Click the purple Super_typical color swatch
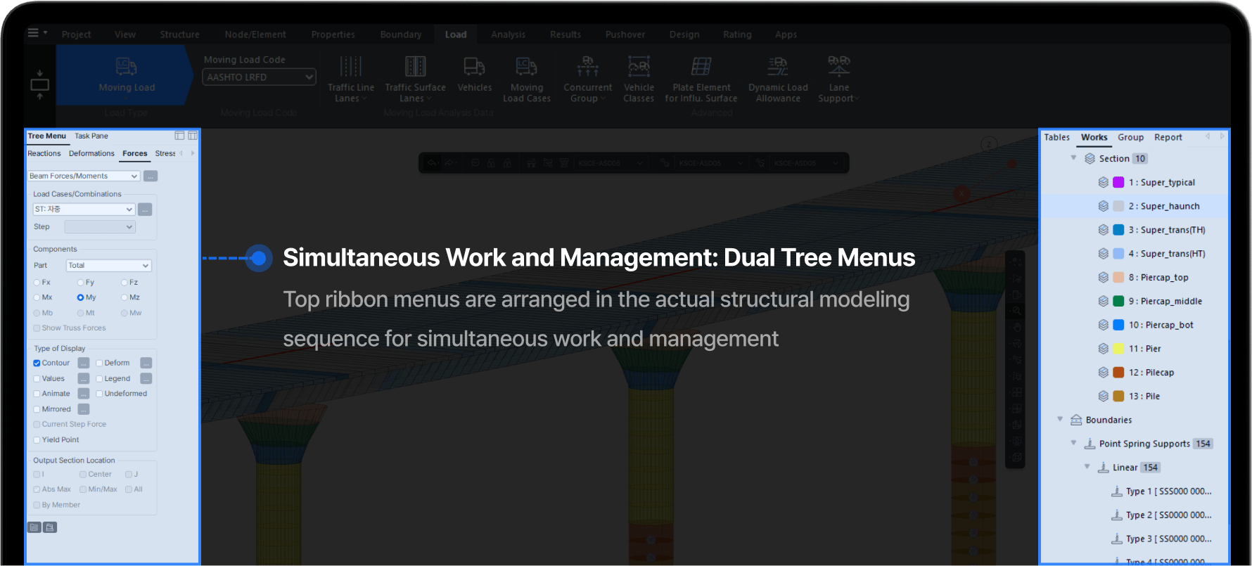This screenshot has width=1252, height=566. click(x=1118, y=183)
